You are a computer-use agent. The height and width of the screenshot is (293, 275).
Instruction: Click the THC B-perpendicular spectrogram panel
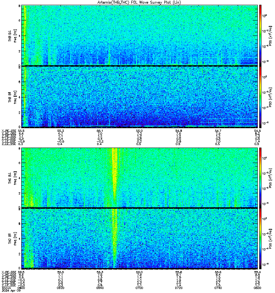(x=139, y=178)
